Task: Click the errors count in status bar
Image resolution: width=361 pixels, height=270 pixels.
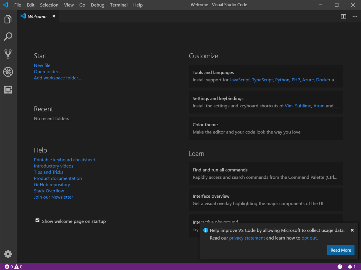Action: 9,267
